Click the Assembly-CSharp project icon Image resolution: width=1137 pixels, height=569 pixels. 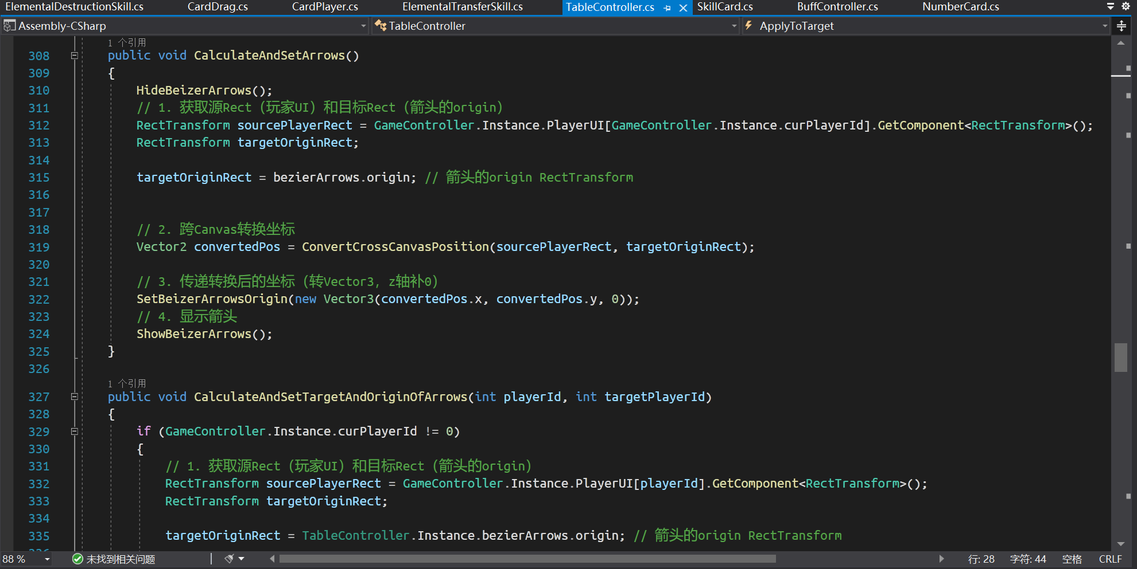(x=9, y=26)
